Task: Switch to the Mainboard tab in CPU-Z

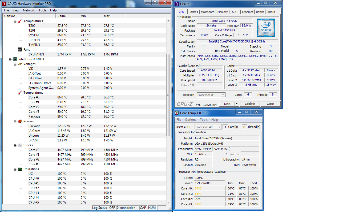Action: [208, 12]
